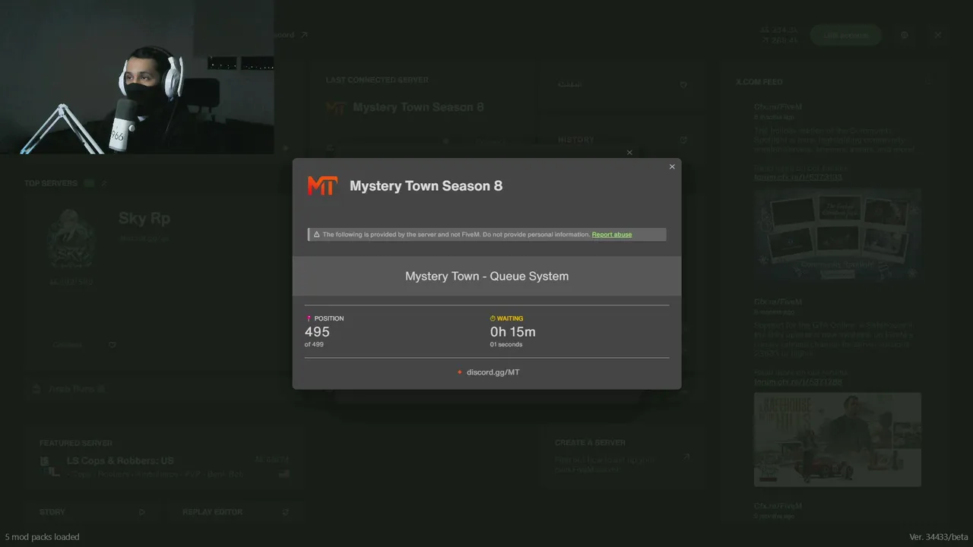Click the 5 mod packs loaded status
Viewport: 973px width, 547px height.
[x=42, y=537]
